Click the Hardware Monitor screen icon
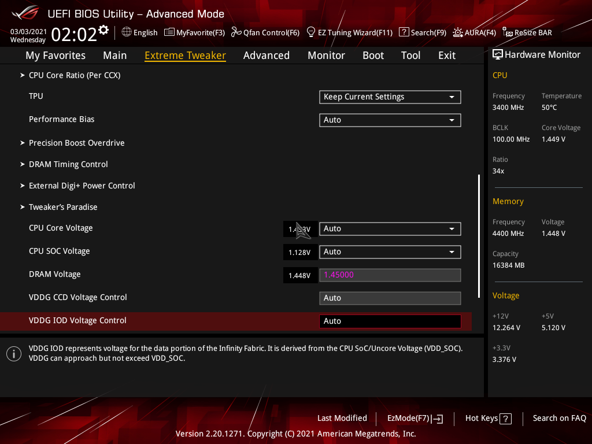This screenshot has height=444, width=592. (x=498, y=55)
